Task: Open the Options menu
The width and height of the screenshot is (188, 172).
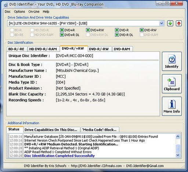Action: (x=19, y=12)
